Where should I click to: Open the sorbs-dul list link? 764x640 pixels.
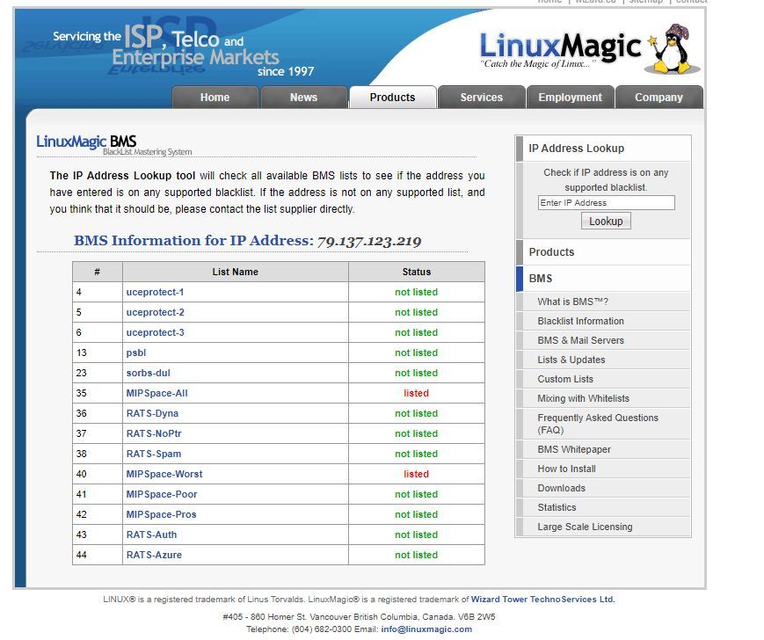point(148,373)
